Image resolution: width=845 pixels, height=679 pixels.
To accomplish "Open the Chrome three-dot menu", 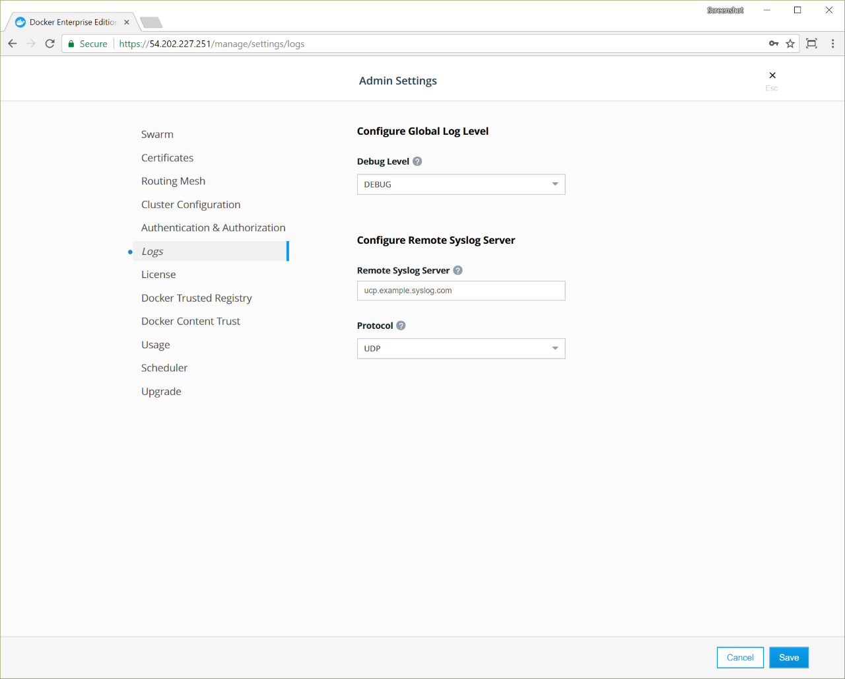I will click(832, 44).
